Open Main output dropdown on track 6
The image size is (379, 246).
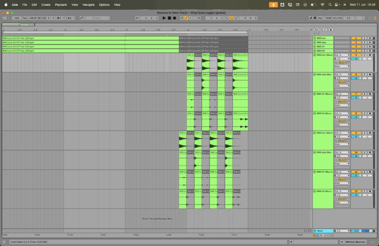pos(342,86)
